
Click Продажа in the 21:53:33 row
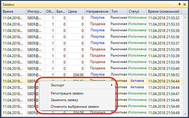97,24
